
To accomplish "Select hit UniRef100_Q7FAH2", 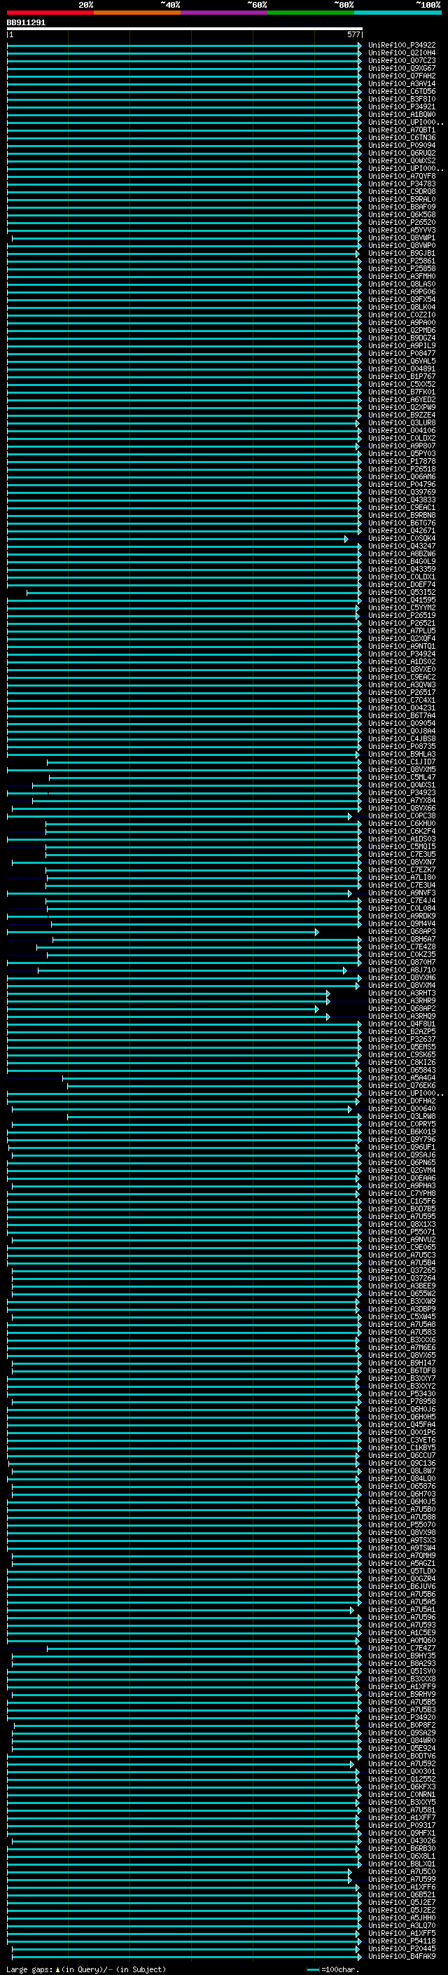I will point(401,76).
